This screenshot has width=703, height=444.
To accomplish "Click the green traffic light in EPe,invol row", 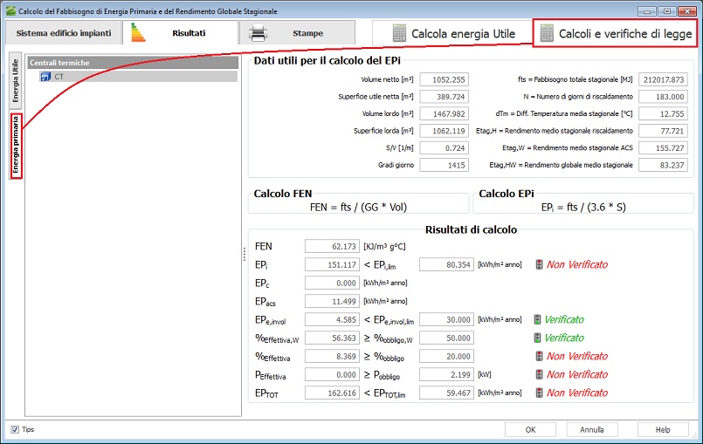I will coord(539,319).
